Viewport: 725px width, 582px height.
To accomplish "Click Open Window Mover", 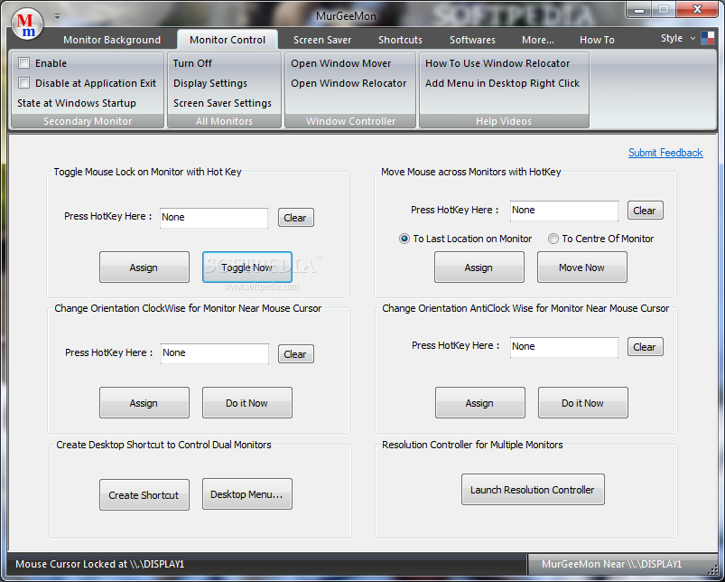I will tap(340, 63).
